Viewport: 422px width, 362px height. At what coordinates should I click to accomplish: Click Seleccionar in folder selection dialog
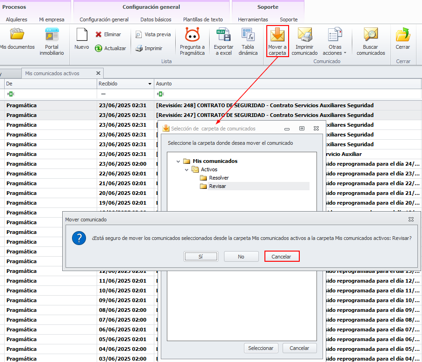[x=261, y=348]
